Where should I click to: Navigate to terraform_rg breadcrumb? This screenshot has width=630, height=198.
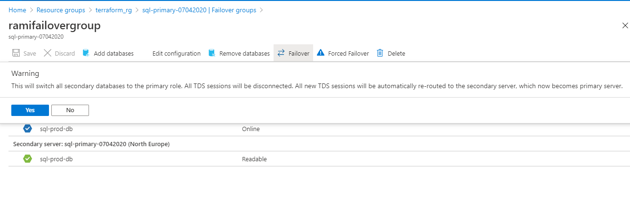[113, 9]
